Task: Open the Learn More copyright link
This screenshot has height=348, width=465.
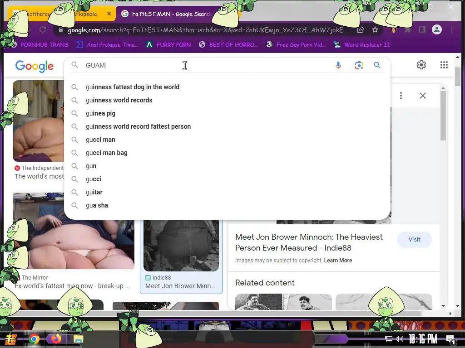Action: (338, 261)
